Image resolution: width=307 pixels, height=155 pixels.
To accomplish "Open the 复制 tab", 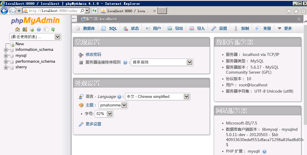I will [x=241, y=29].
